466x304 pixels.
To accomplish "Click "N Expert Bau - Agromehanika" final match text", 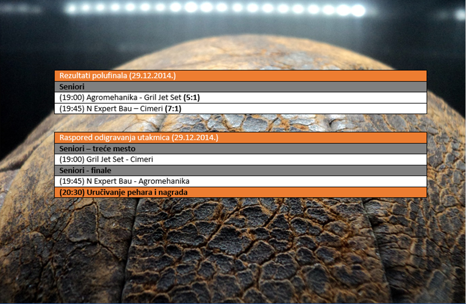I will tap(138, 181).
